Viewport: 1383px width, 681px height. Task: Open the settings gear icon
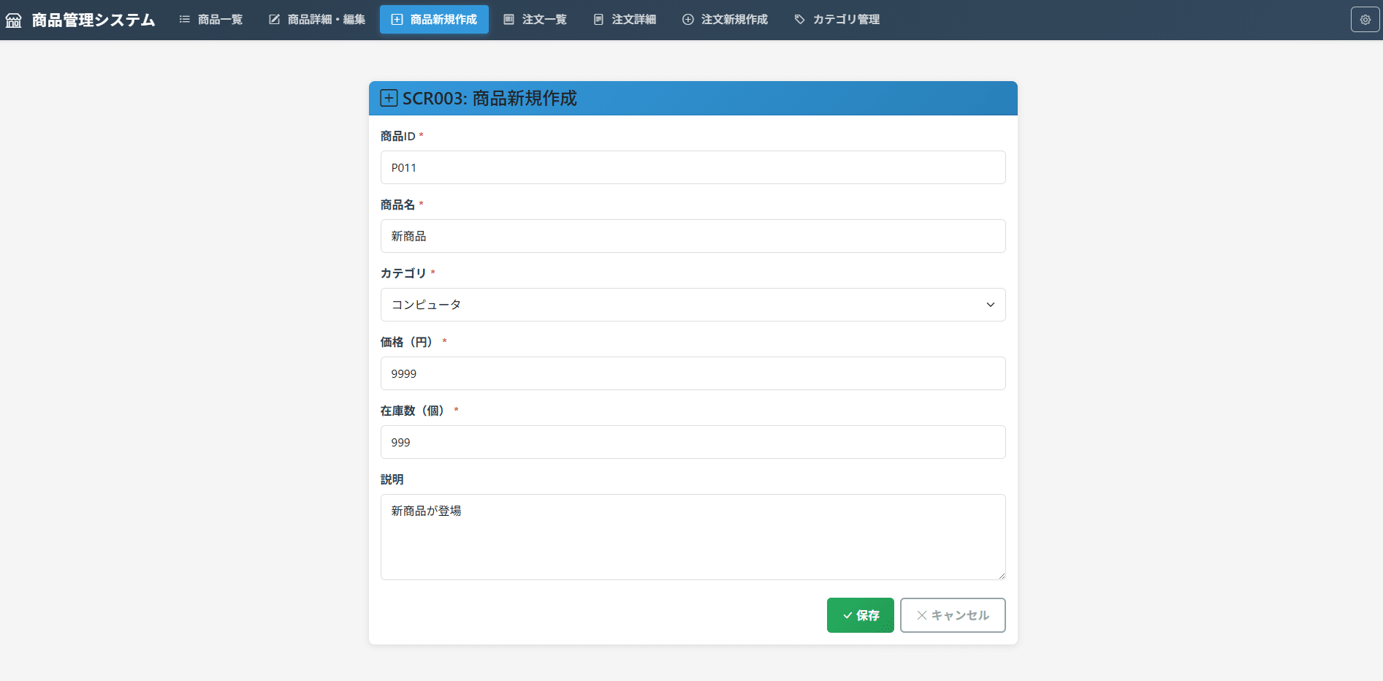tap(1365, 20)
